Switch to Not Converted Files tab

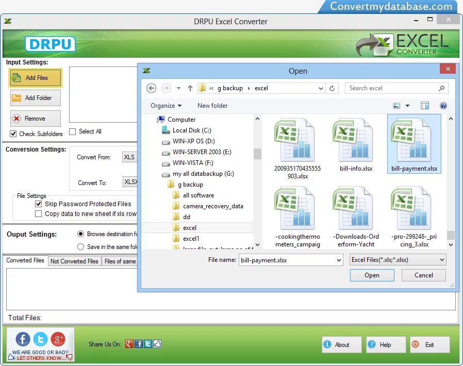(x=74, y=261)
